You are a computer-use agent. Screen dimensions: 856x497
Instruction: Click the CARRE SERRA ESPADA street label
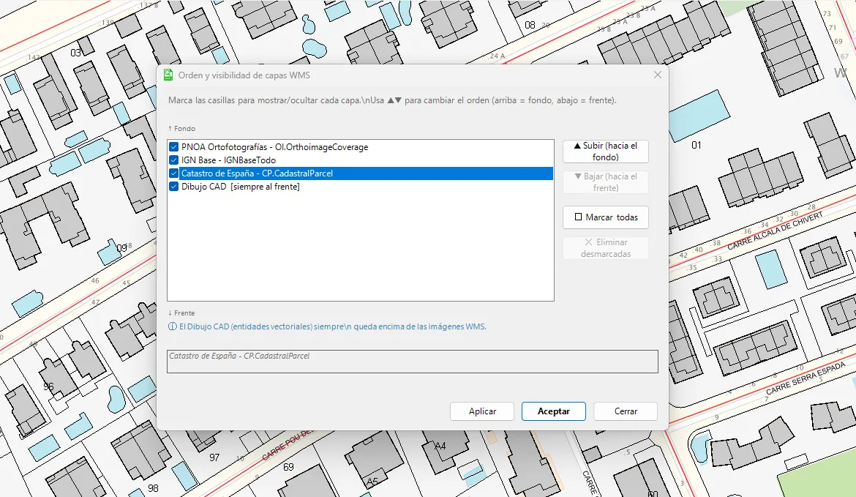click(x=806, y=378)
